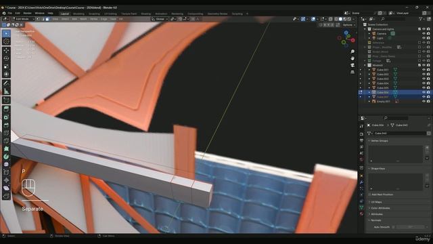Toggle visibility eye of Empty.001

coord(424,102)
